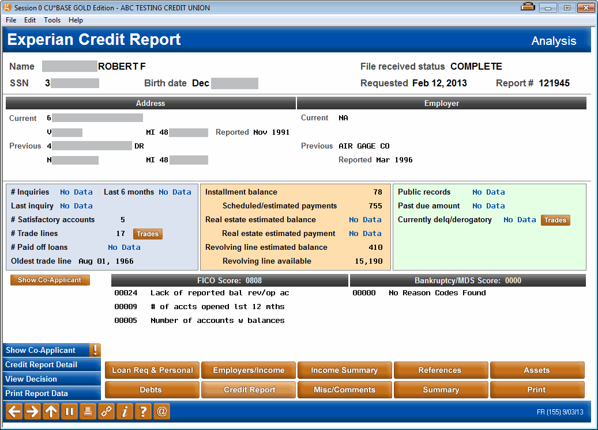
Task: Open the Edit menu
Action: click(x=30, y=20)
